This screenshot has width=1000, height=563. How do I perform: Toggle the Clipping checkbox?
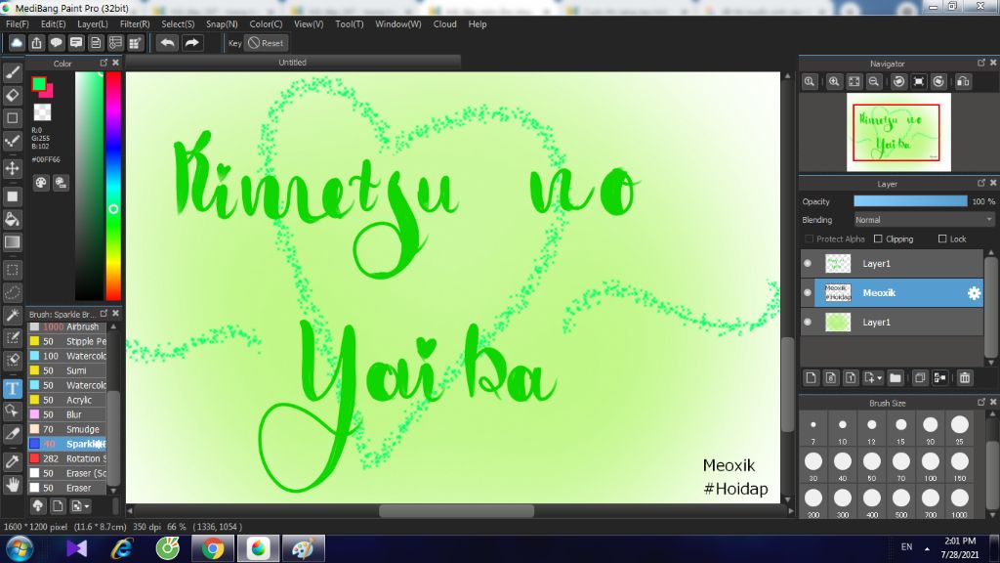[878, 238]
